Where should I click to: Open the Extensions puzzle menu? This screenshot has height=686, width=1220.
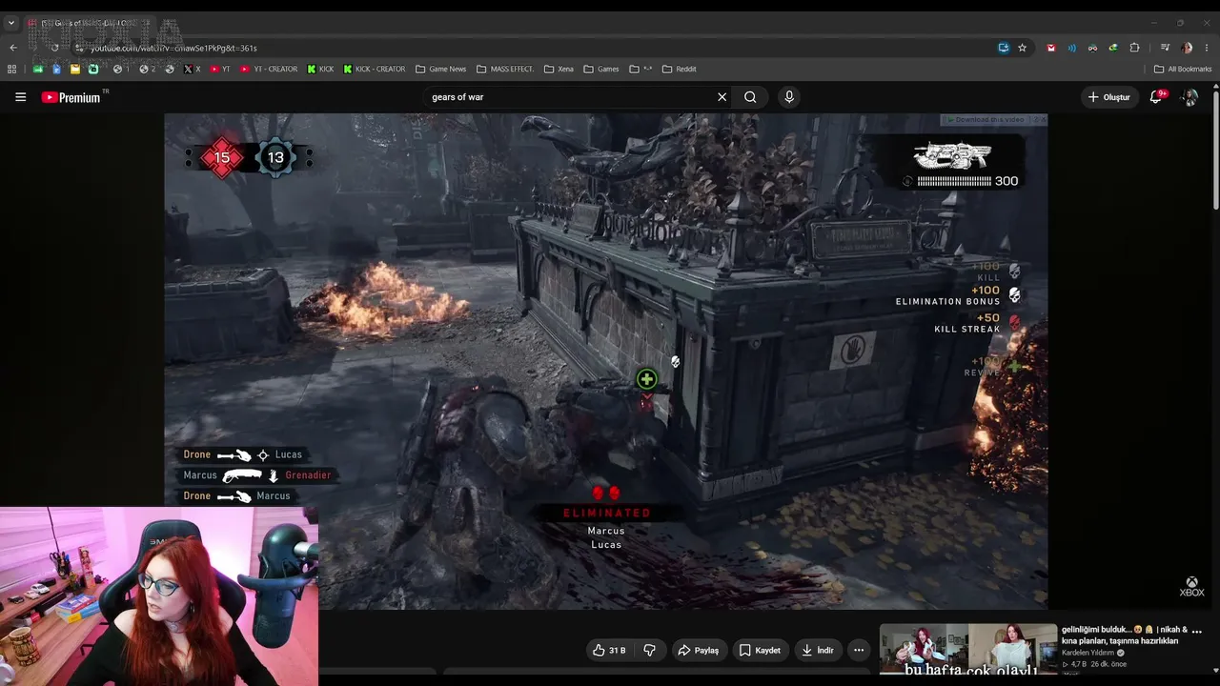pos(1134,48)
